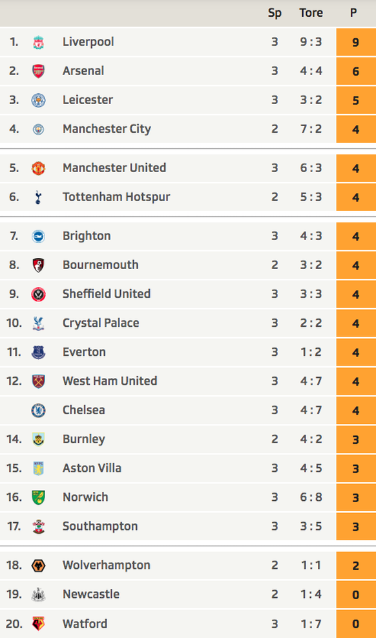Image resolution: width=376 pixels, height=638 pixels.
Task: Open the Sheffield United team link
Action: (x=107, y=294)
